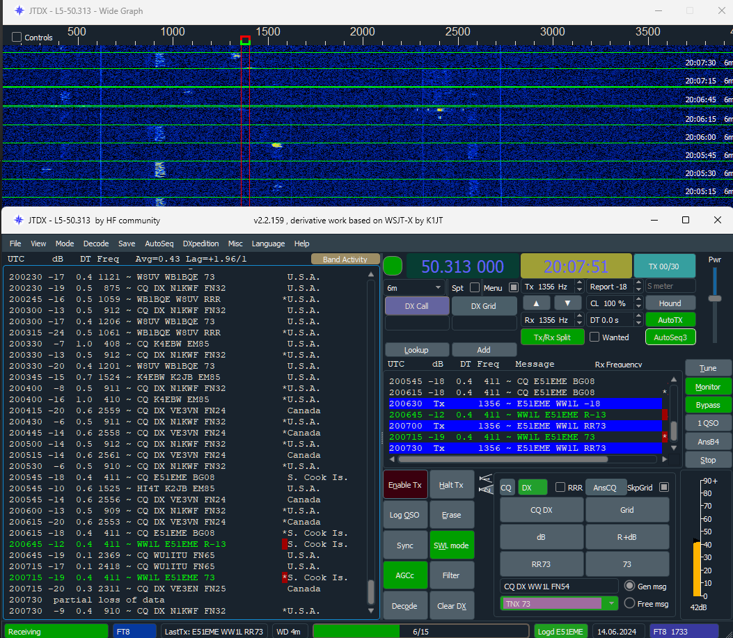Enable the Spt checkbox
733x638 pixels.
click(x=475, y=287)
